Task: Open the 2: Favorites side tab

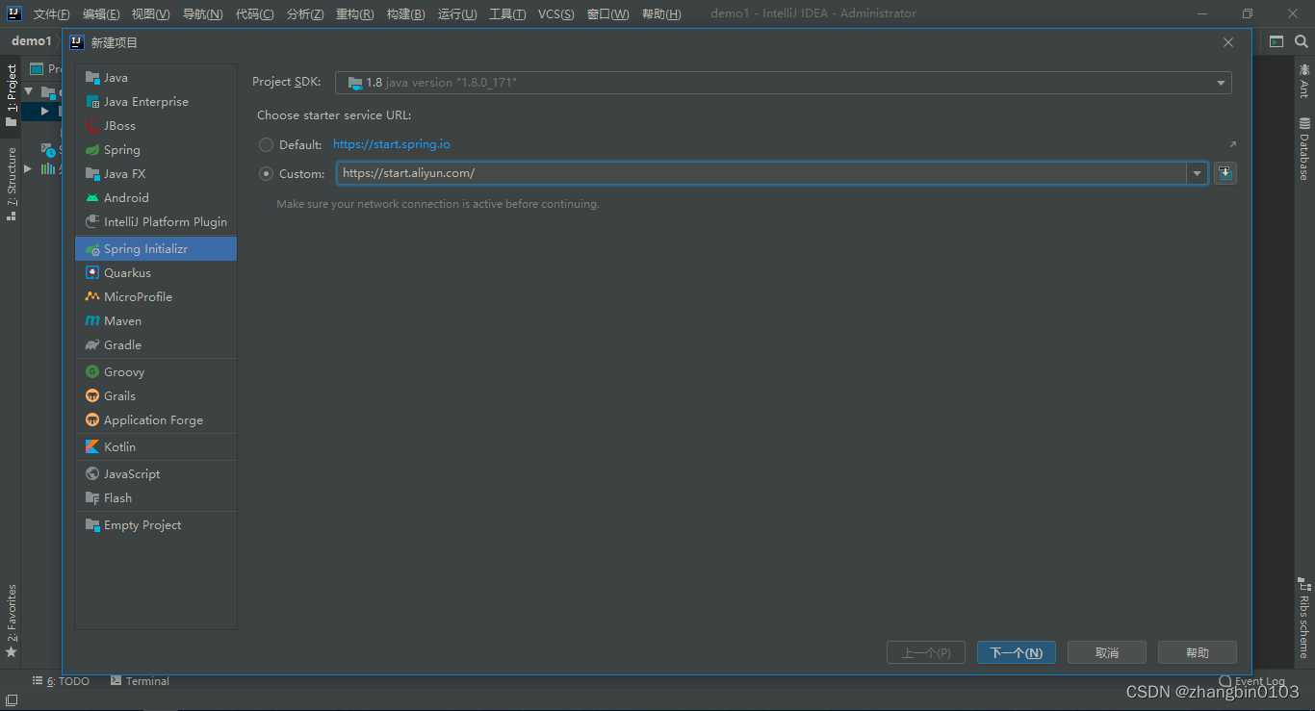Action: click(12, 621)
